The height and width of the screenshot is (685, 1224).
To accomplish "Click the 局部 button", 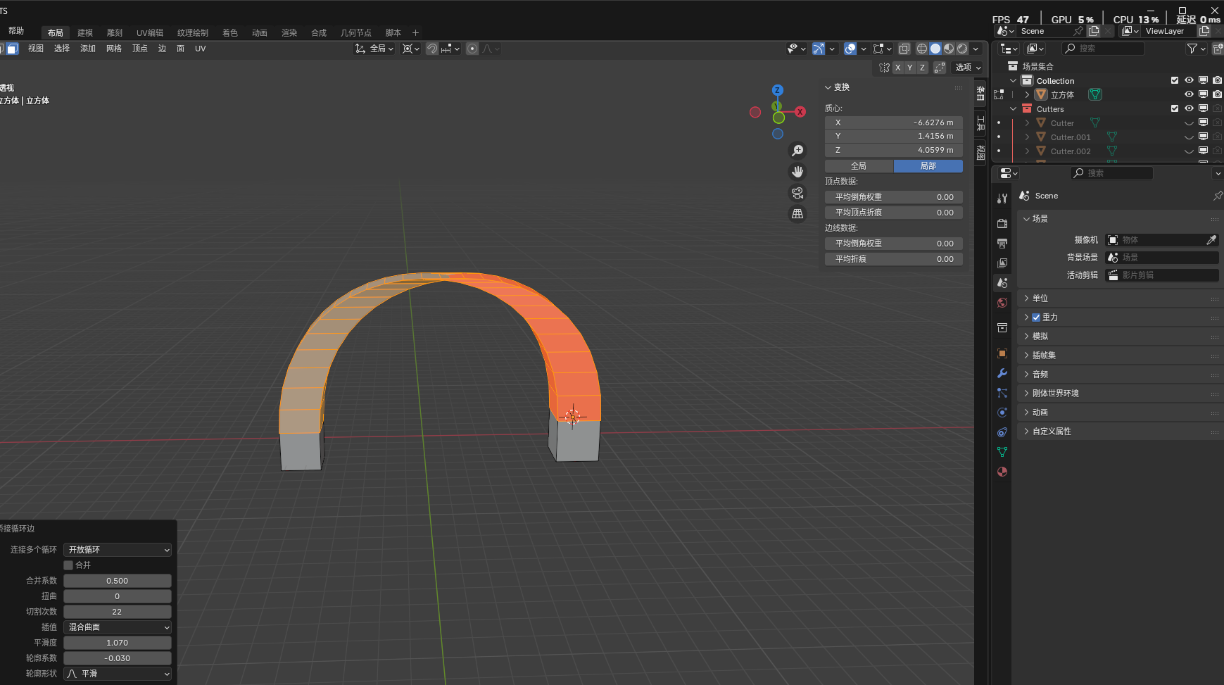I will click(x=928, y=166).
